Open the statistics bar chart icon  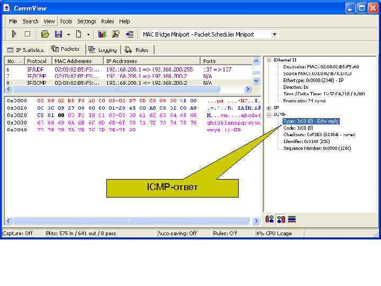[102, 34]
